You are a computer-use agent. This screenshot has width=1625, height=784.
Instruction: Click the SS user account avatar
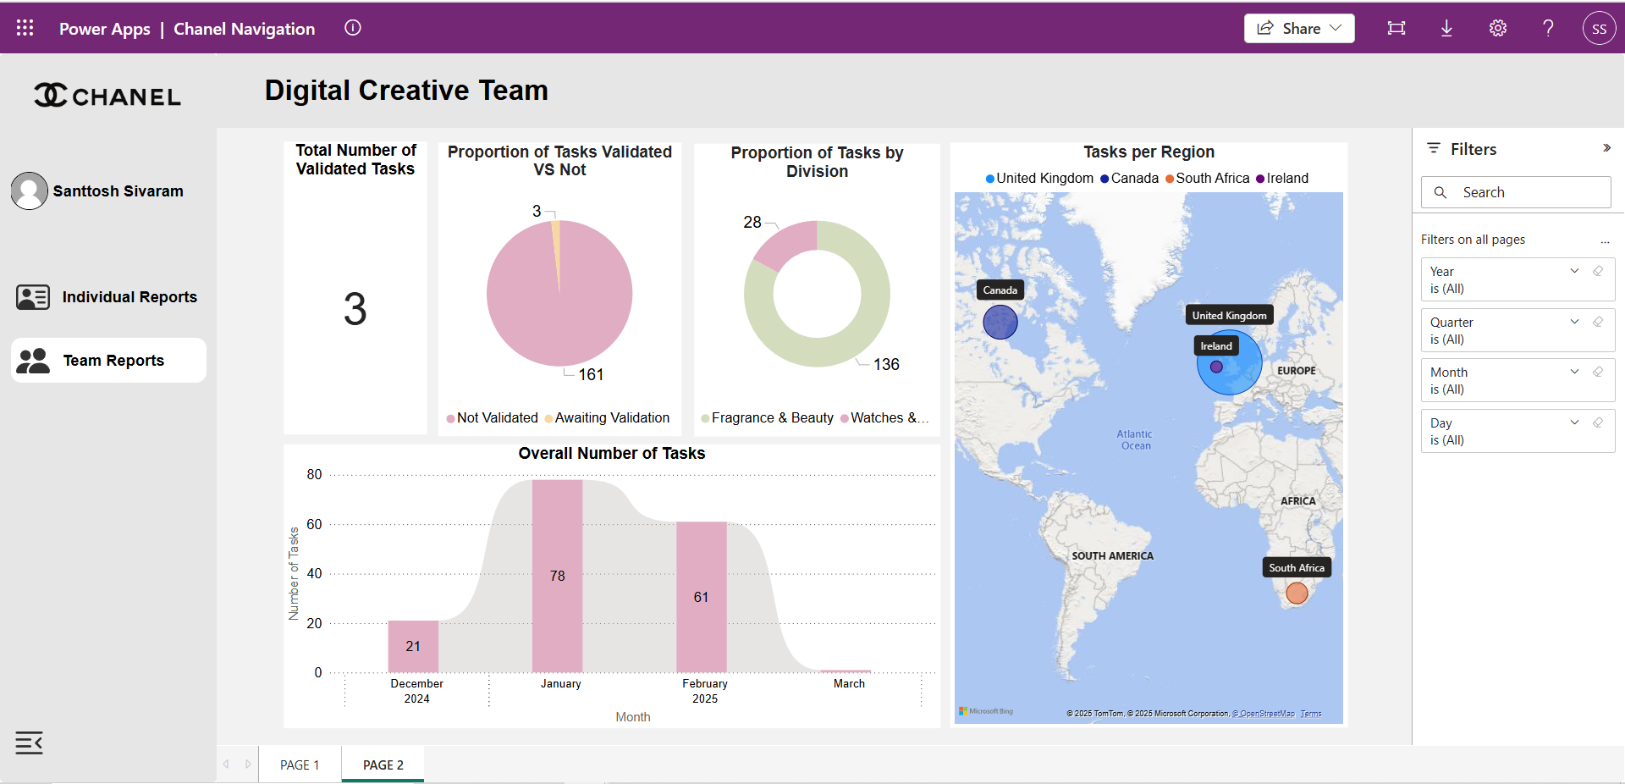coord(1599,28)
